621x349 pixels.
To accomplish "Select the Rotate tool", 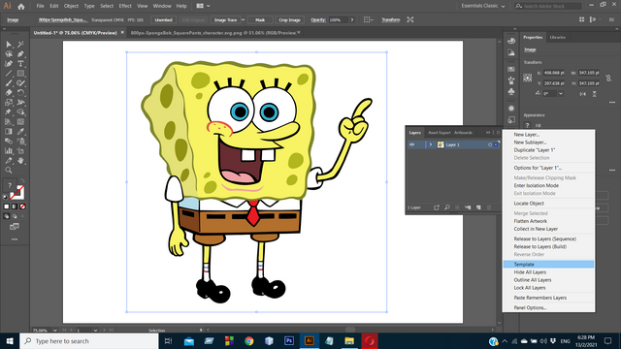I will pos(20,93).
